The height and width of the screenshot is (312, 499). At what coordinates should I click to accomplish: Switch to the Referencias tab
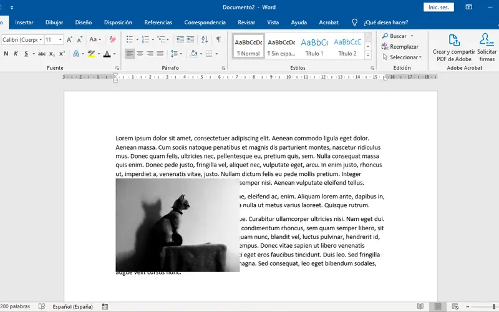coord(158,22)
